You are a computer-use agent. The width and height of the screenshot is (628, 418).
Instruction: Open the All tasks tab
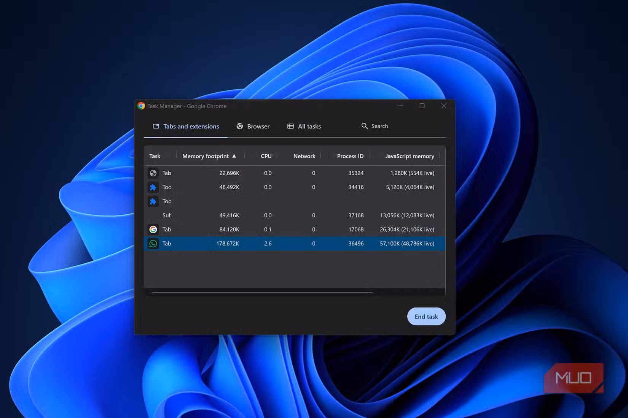(x=304, y=127)
